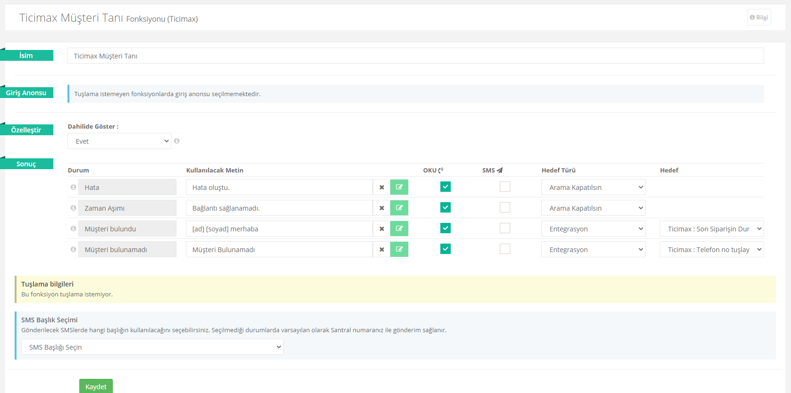
Task: Open Hedef Türü dropdown for Müşteri bulunamadı
Action: pos(593,249)
